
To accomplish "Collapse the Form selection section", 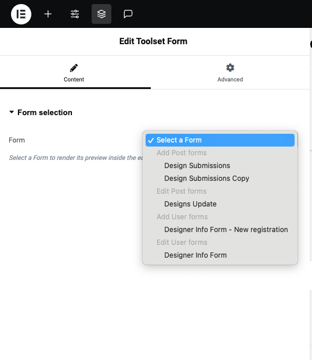I will (x=40, y=112).
